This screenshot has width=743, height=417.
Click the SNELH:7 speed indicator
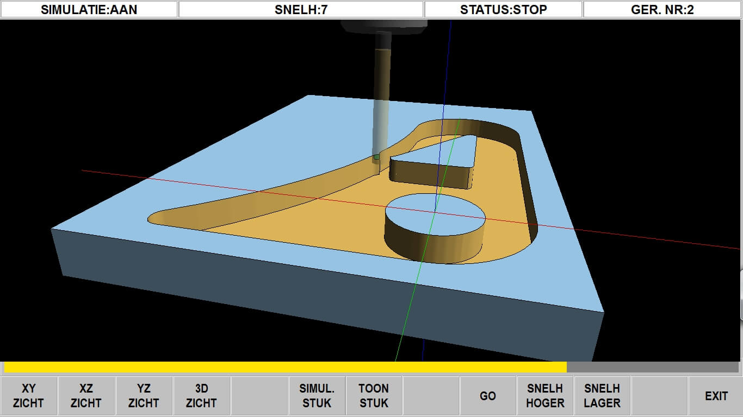pyautogui.click(x=301, y=9)
